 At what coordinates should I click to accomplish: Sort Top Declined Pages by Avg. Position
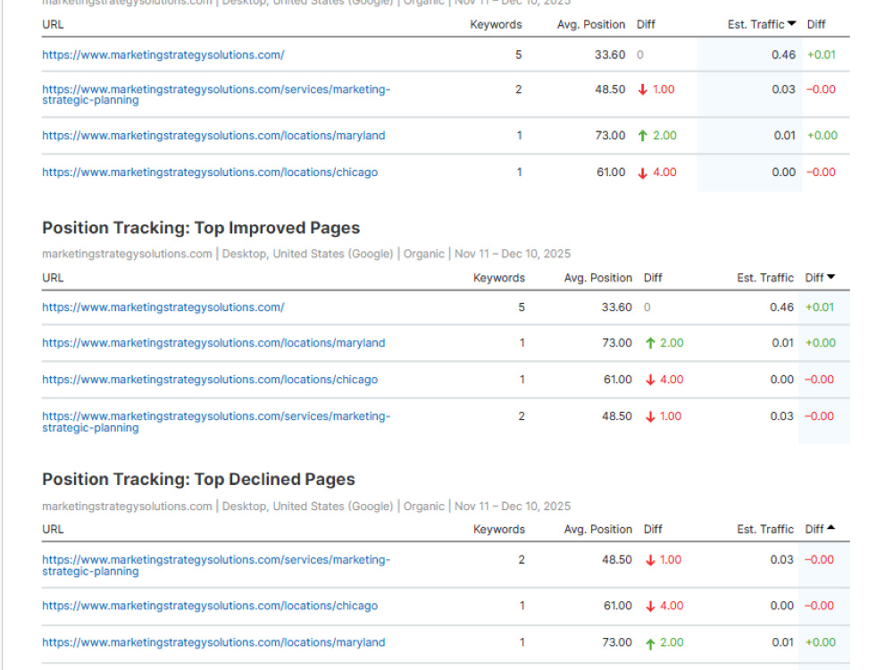(x=598, y=529)
